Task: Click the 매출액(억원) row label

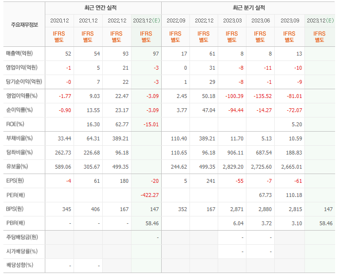Action: [19, 53]
